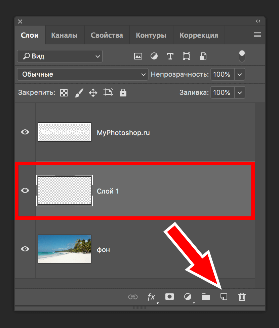Create a new layer group folder
Image resolution: width=279 pixels, height=328 pixels.
click(205, 296)
